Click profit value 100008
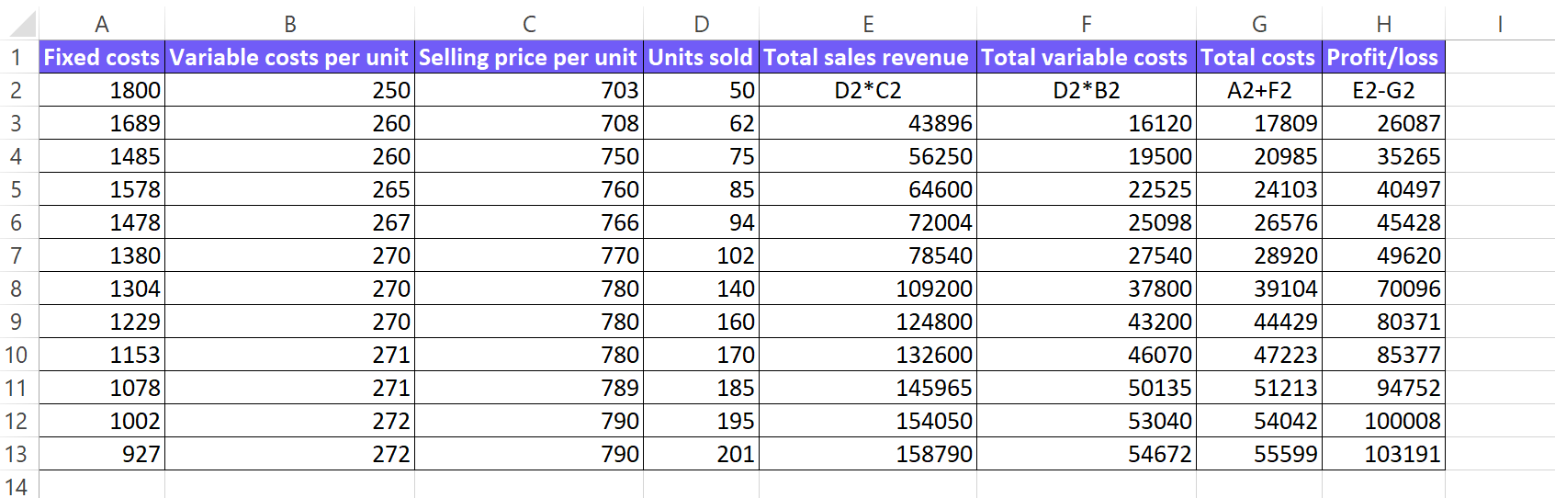1555x498 pixels. click(x=1384, y=421)
